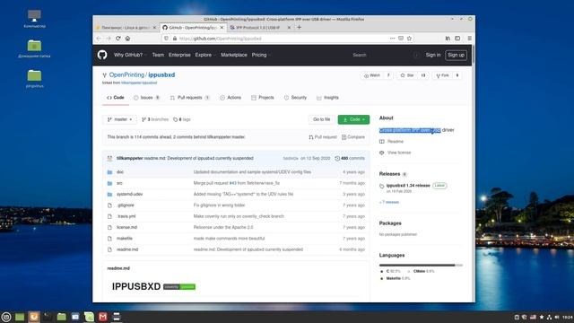
Task: Switch to the Pull requests tab
Action: (x=189, y=98)
